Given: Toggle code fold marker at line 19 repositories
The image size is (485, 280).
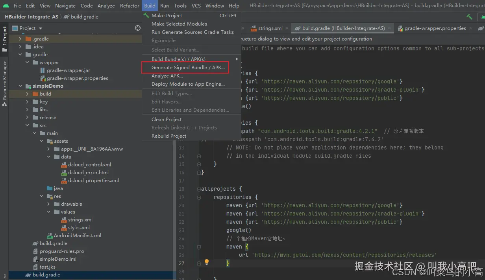Looking at the screenshot, I should coord(199,197).
